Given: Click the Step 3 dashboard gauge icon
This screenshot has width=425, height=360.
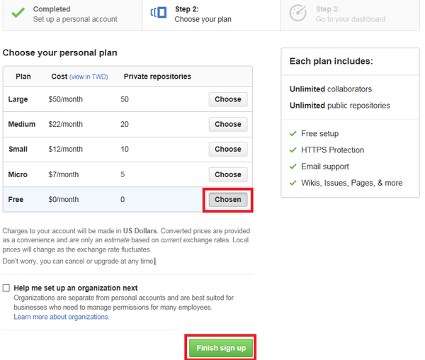Looking at the screenshot, I should coord(298,13).
